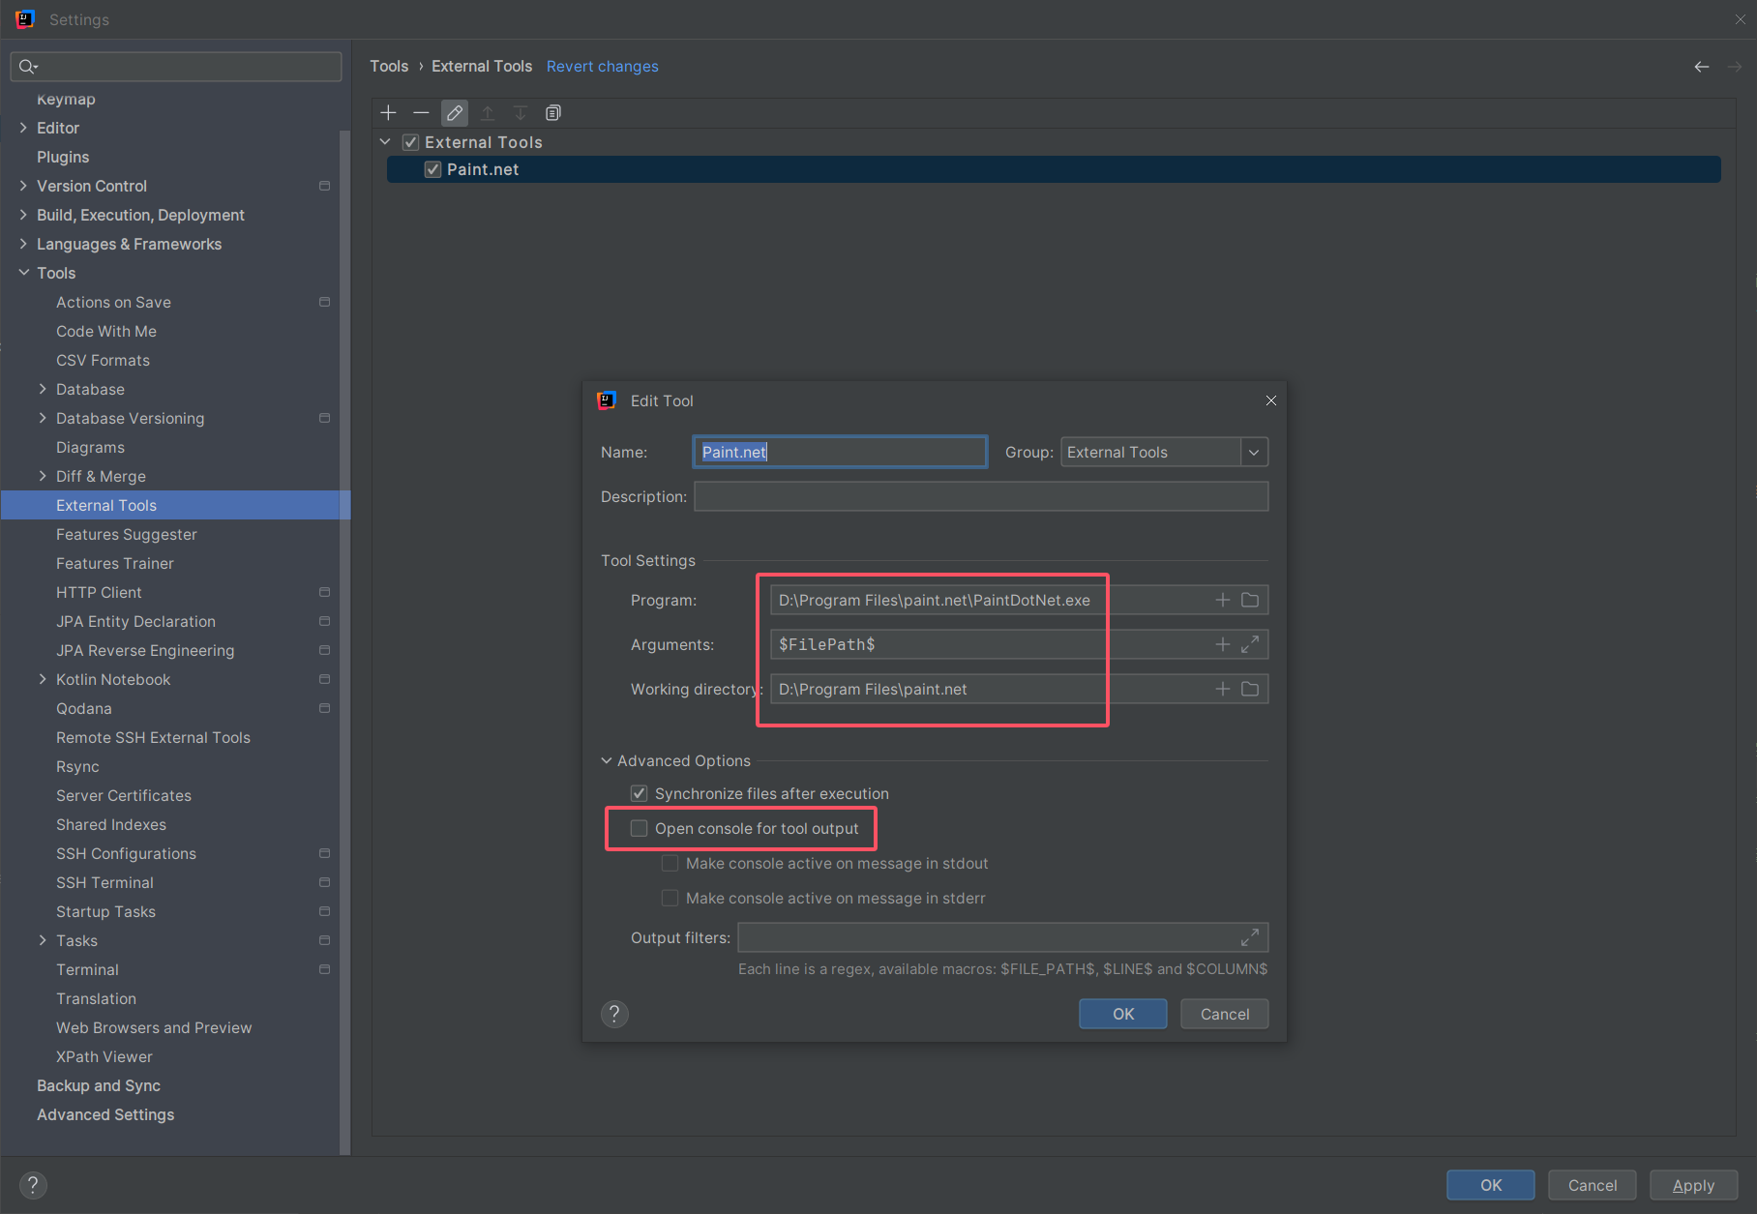The width and height of the screenshot is (1757, 1214).
Task: Open Settings window help button
Action: pyautogui.click(x=33, y=1185)
